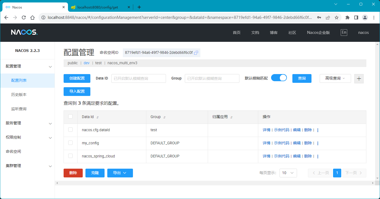This screenshot has height=199, width=380.
Task: Open 详情 for nacos.cfg.dataId
Action: (x=266, y=130)
